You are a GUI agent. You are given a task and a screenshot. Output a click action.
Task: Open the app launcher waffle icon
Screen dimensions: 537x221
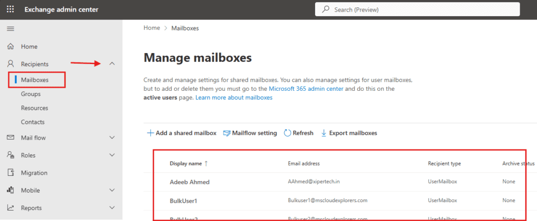tap(10, 9)
